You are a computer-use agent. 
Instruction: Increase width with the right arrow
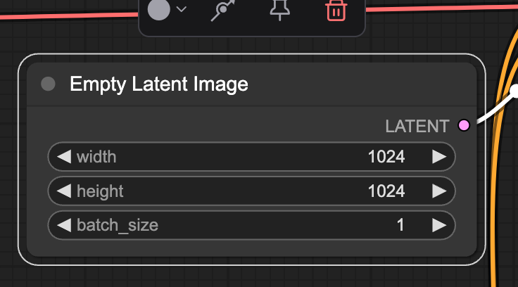click(x=439, y=156)
